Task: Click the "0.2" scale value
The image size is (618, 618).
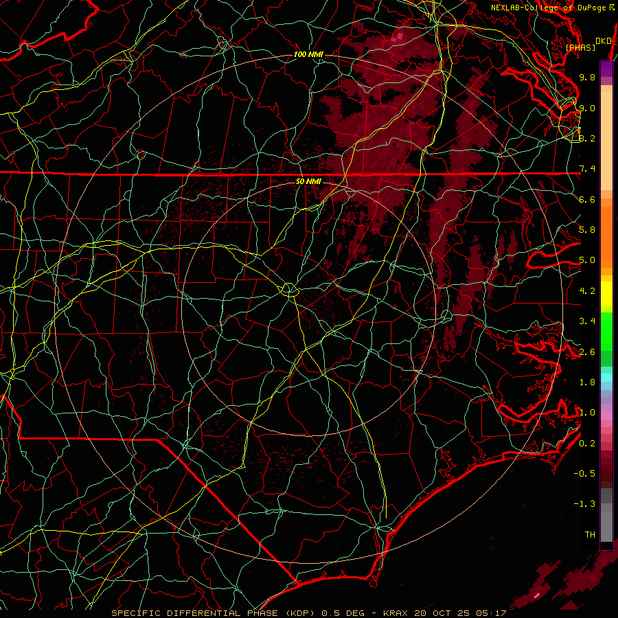Action: [x=587, y=444]
